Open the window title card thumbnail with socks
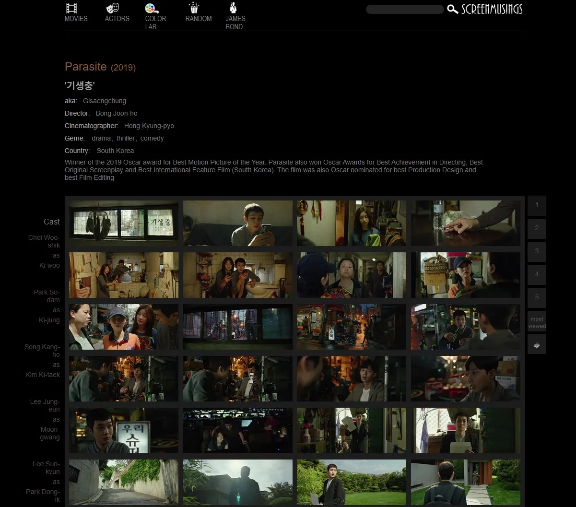Screen dimensions: 576x507 click(x=124, y=223)
